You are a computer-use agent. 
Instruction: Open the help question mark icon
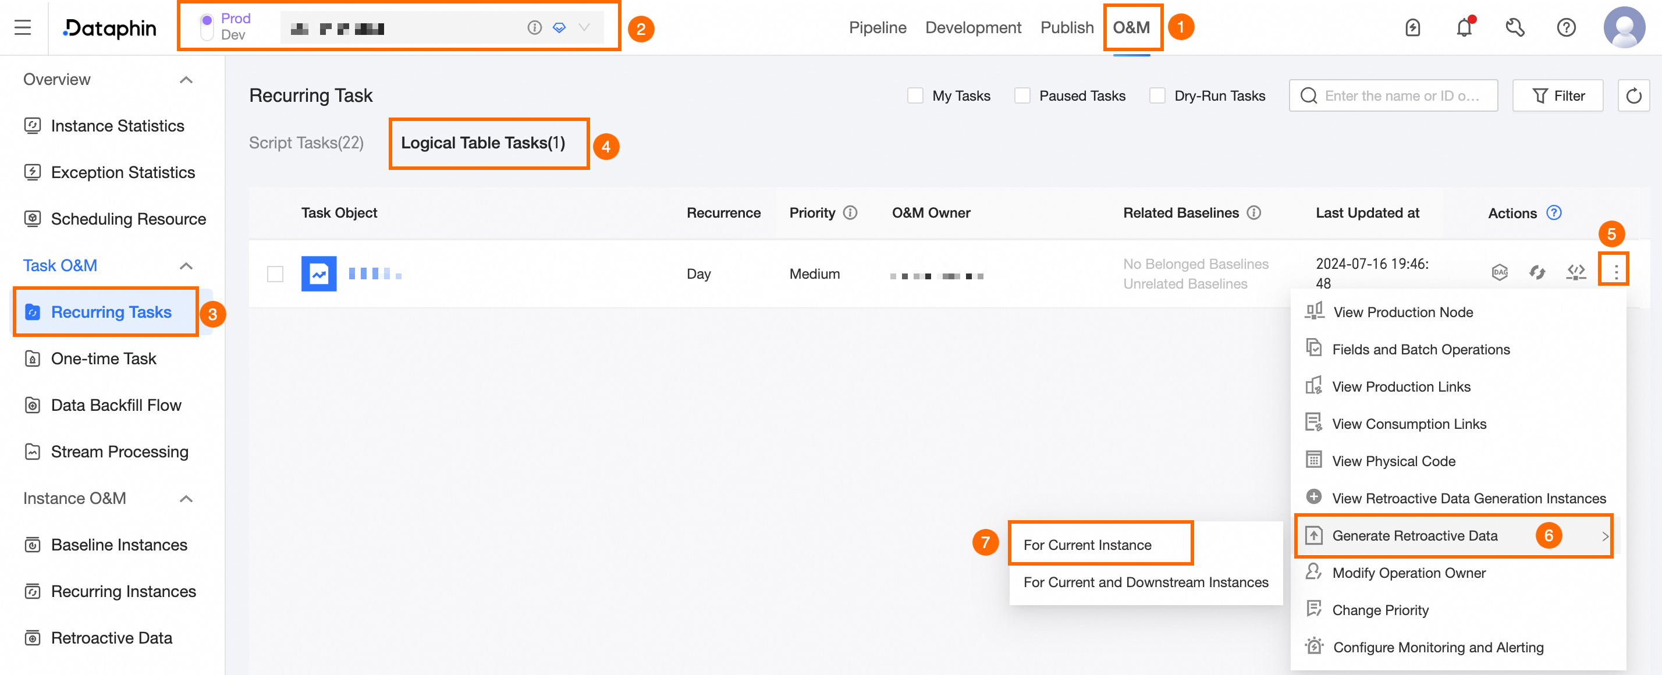(1566, 28)
